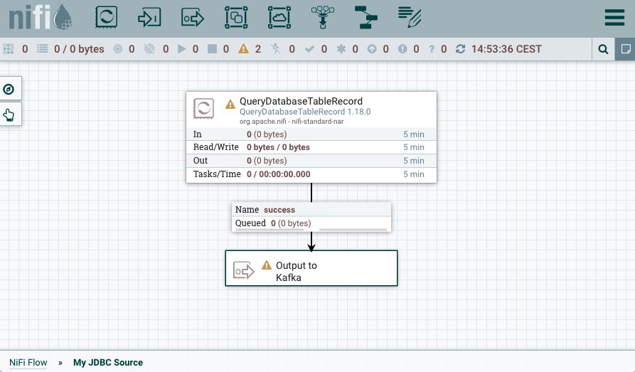Click the Output Port toolbar icon

click(193, 18)
